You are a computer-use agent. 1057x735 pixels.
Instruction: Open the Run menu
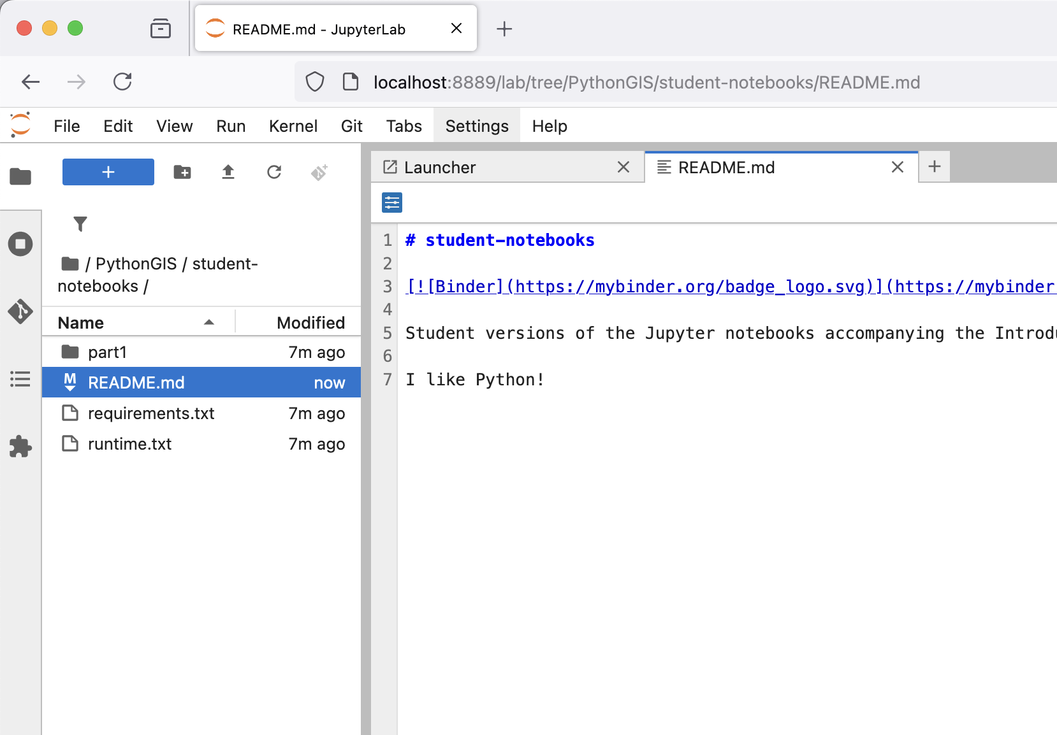(x=231, y=126)
